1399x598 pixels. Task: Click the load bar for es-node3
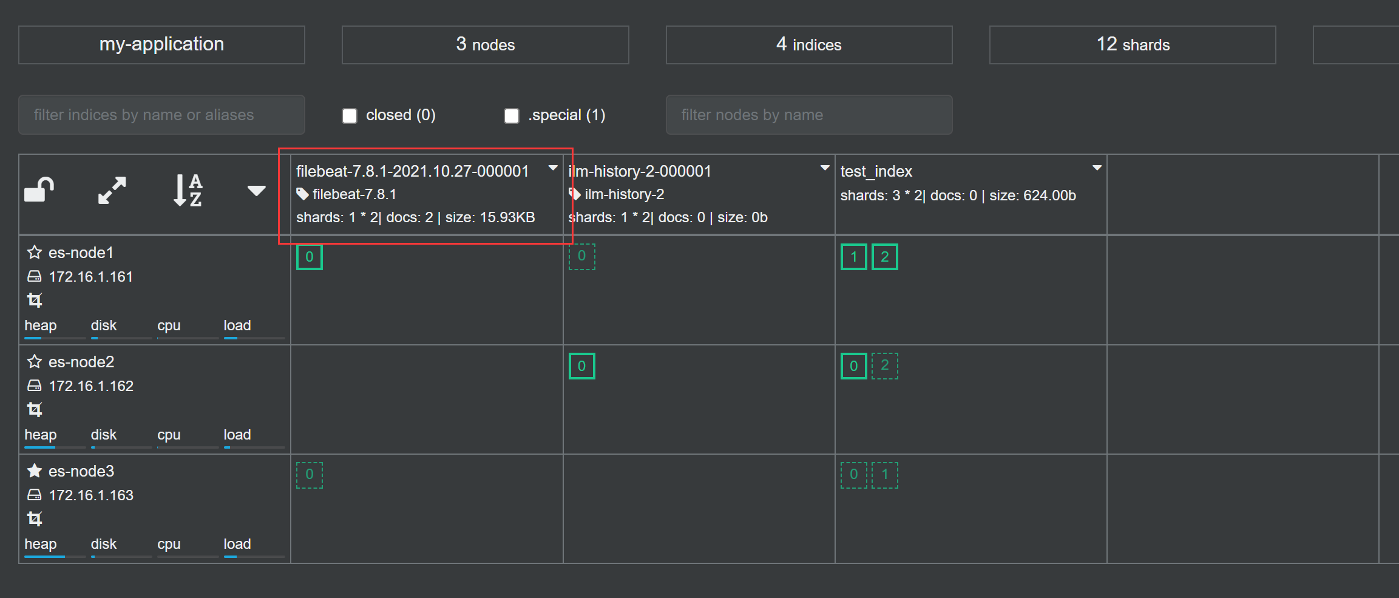254,556
